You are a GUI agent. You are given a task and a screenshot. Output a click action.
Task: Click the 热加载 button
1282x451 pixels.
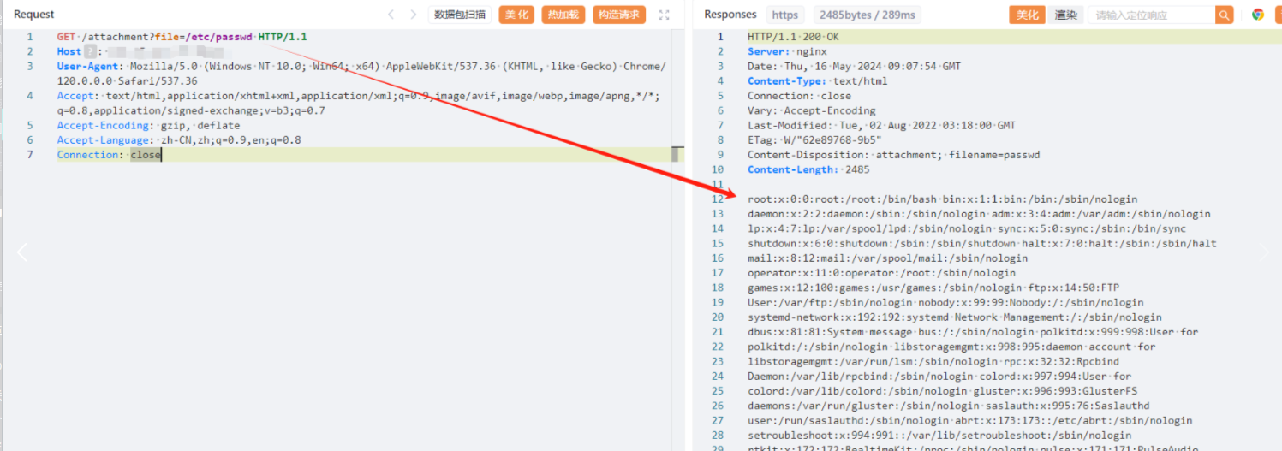coord(563,15)
